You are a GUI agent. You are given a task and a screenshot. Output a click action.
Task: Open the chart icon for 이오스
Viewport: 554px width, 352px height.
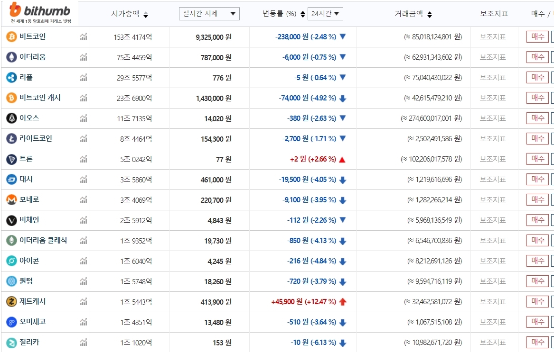[x=84, y=118]
